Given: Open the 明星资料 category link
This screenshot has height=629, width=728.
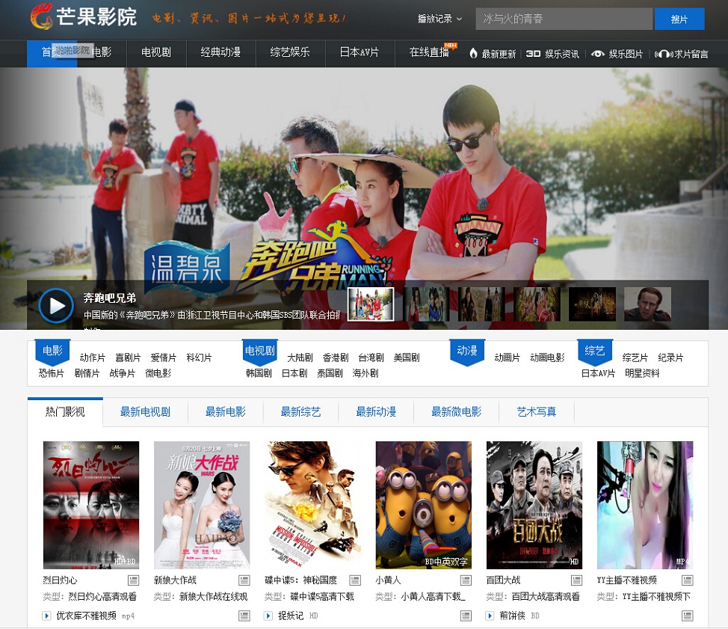Looking at the screenshot, I should coord(641,373).
